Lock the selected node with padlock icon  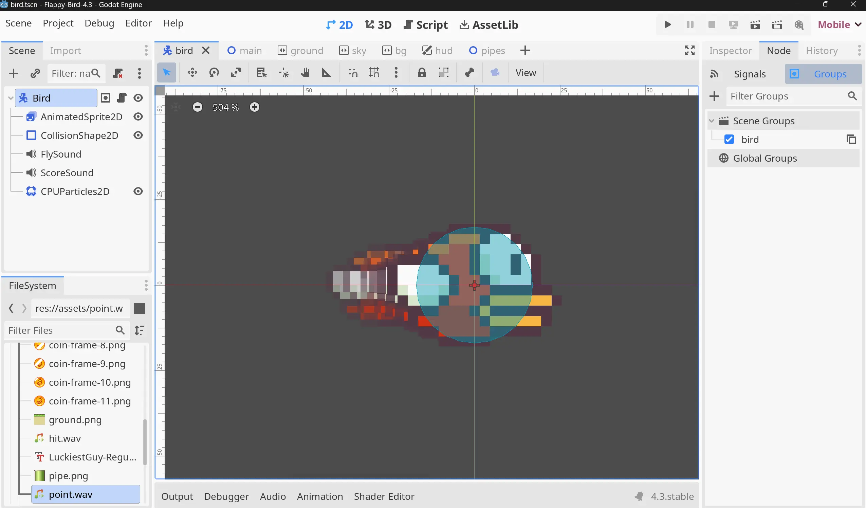(x=422, y=73)
